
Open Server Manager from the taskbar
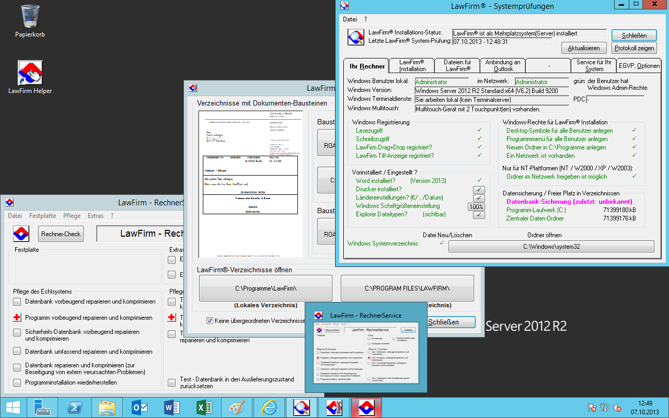point(42,408)
